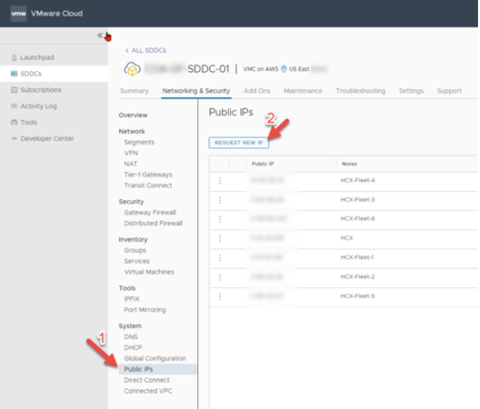Switch to the Summary tab
The image size is (480, 409).
point(134,91)
